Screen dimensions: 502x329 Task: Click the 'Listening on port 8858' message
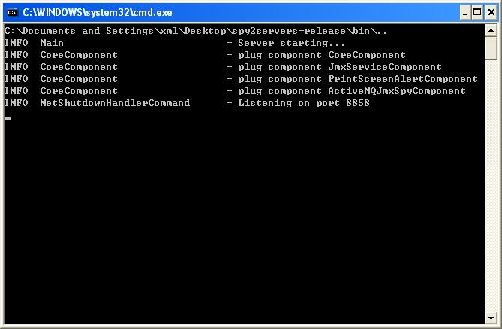[x=304, y=103]
